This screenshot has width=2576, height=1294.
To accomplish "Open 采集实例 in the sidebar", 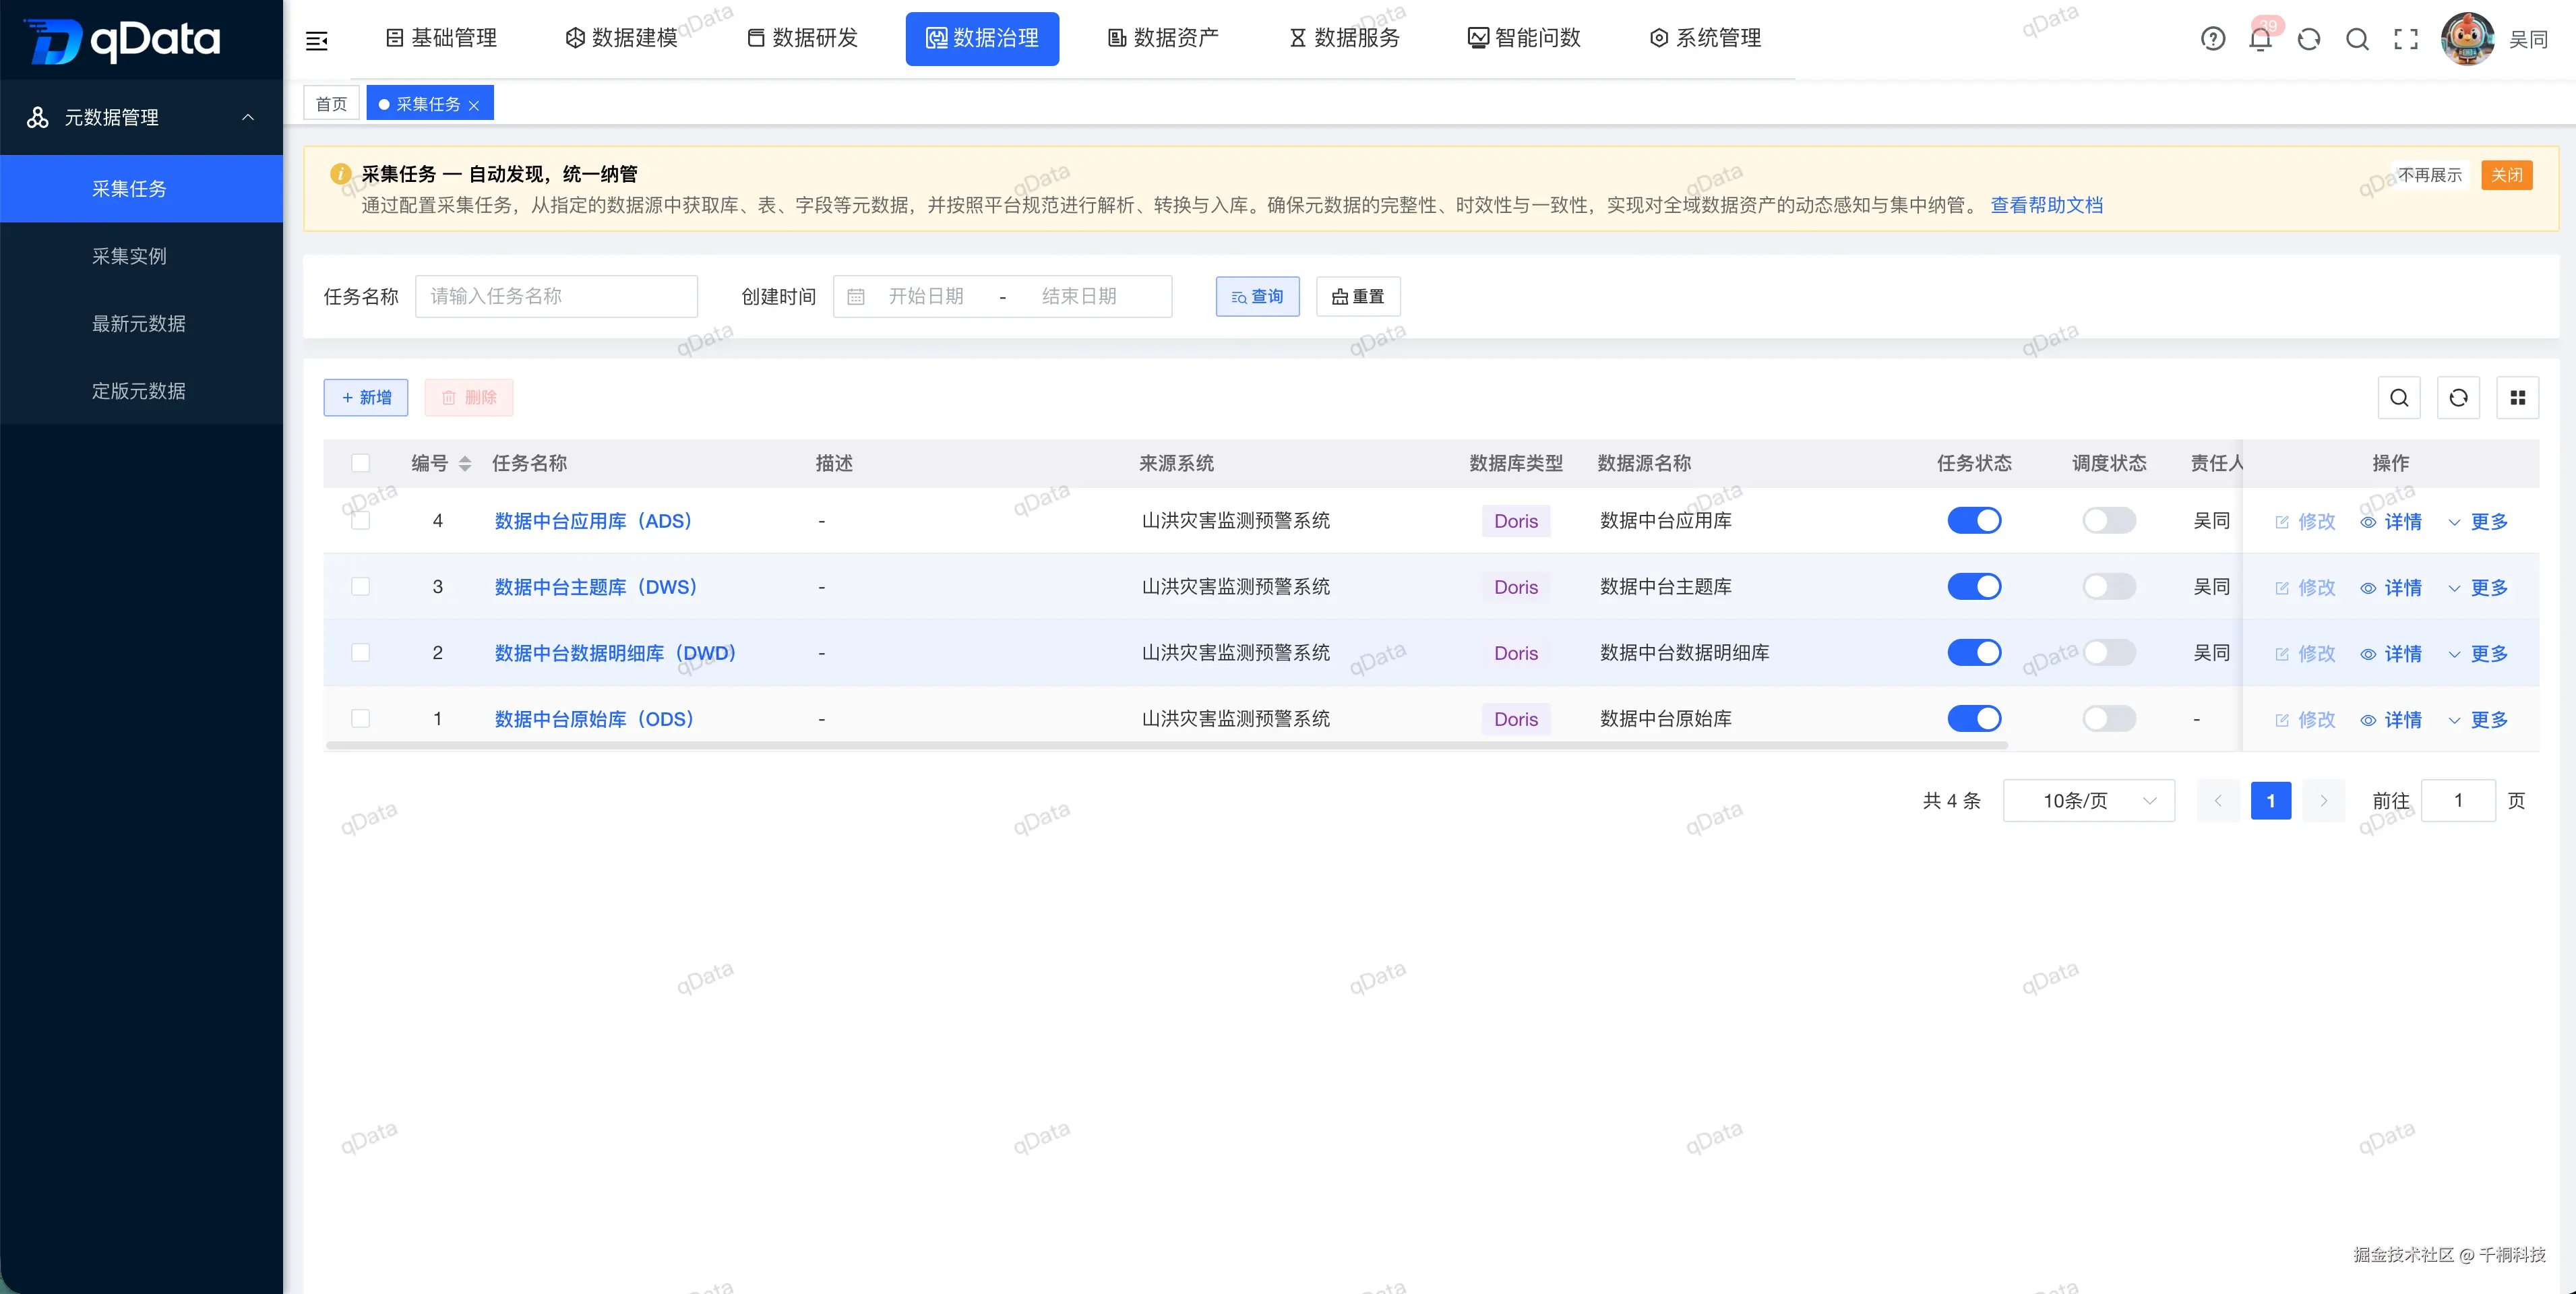I will tap(141, 256).
